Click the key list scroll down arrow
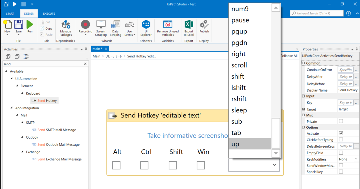This screenshot has height=189, width=360. coord(276,154)
